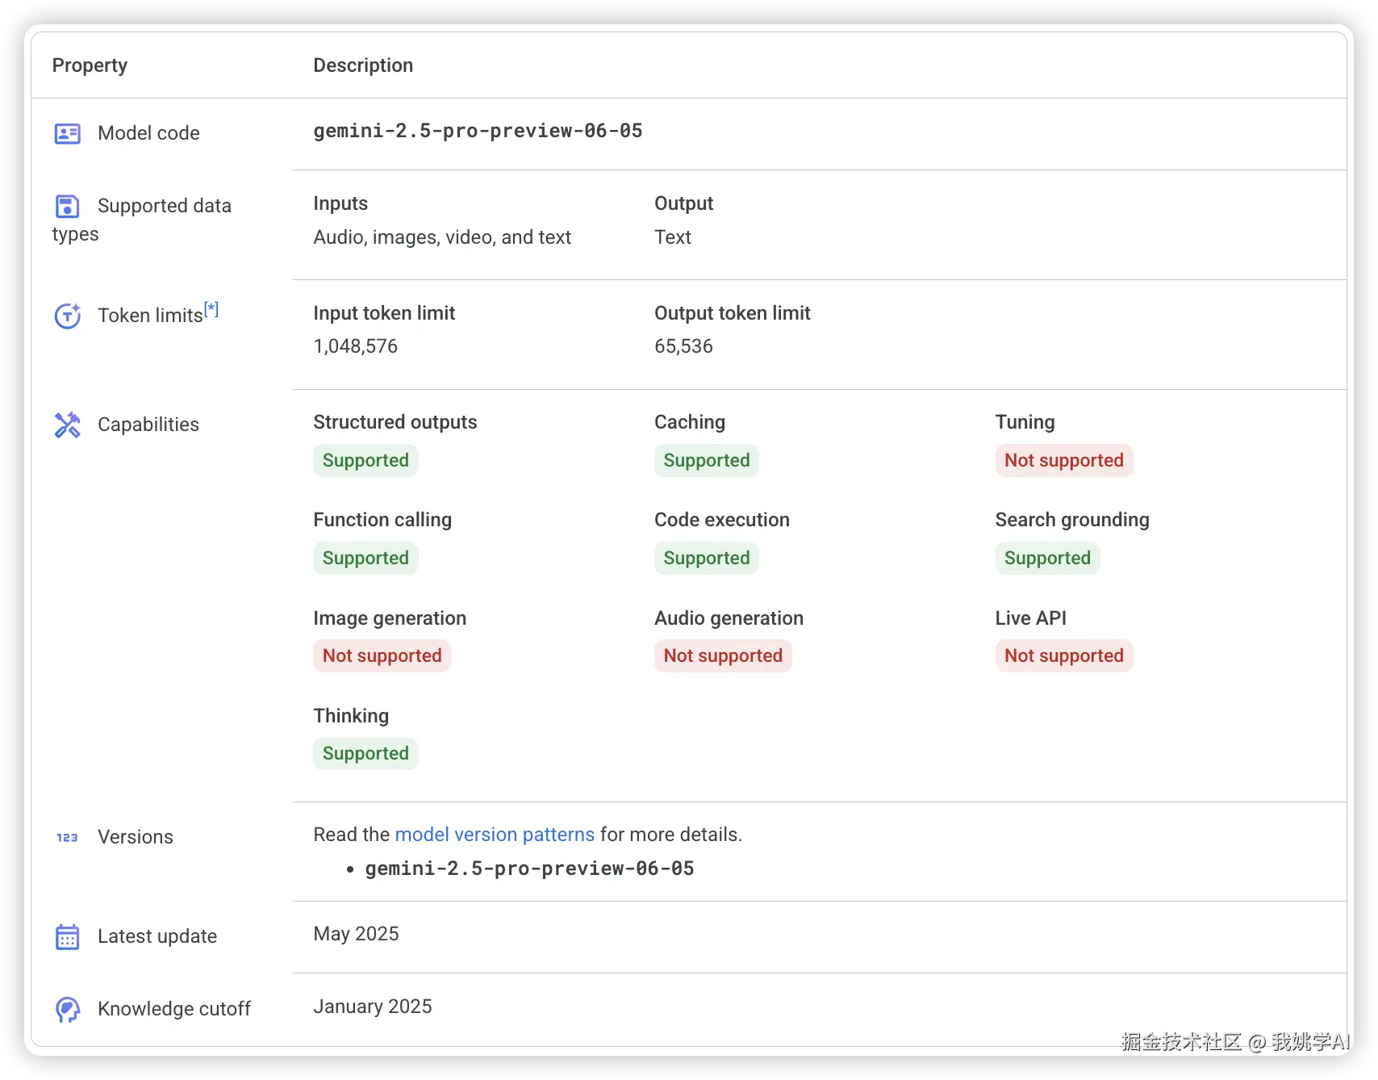Open the Token limits footnote asterisk link
The width and height of the screenshot is (1378, 1080).
(211, 308)
